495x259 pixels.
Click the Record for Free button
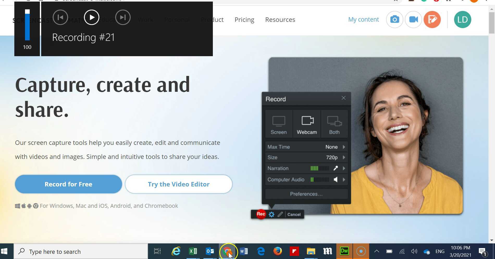tap(68, 184)
